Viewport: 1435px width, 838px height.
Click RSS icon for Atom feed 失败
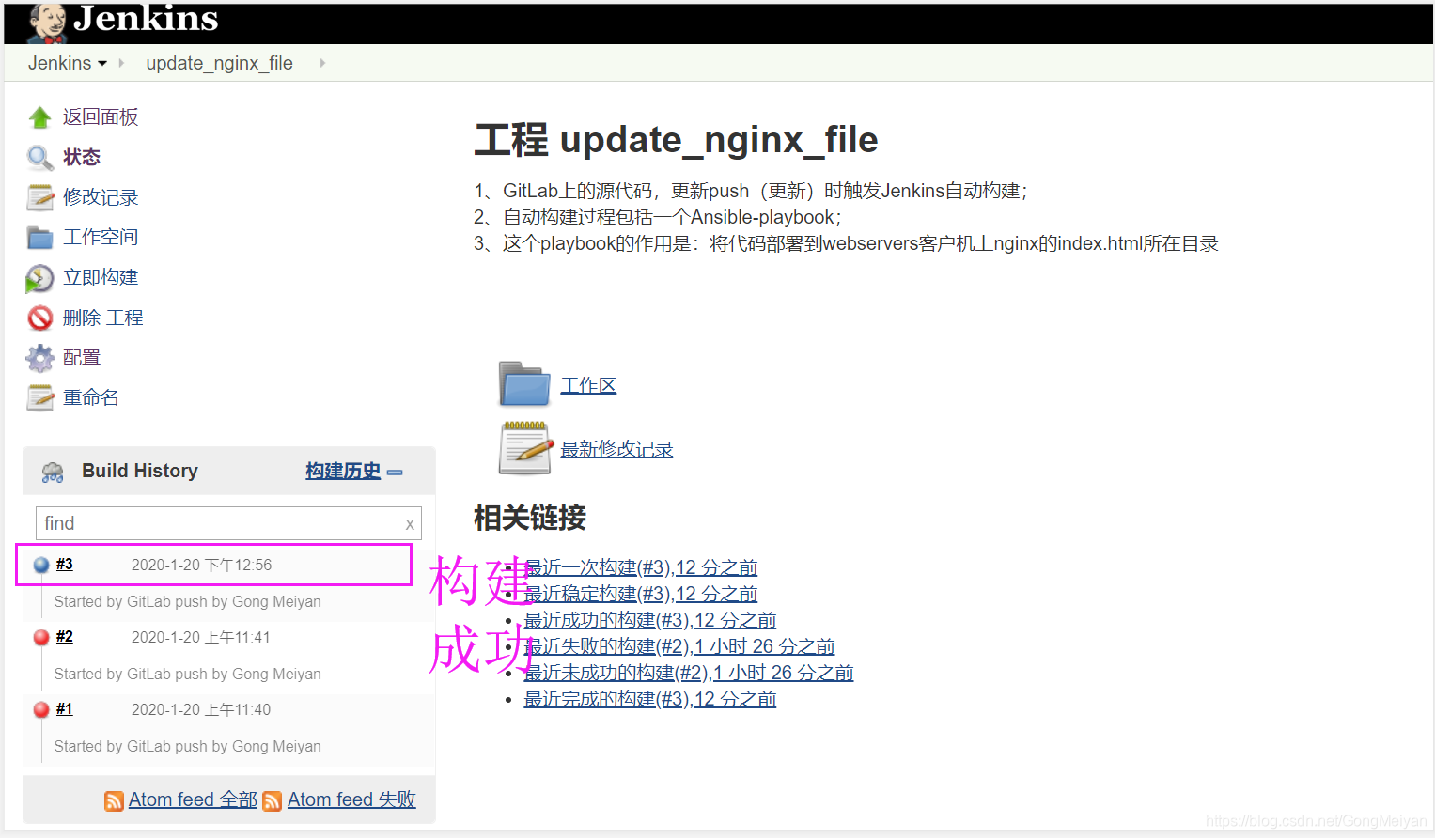click(x=273, y=800)
